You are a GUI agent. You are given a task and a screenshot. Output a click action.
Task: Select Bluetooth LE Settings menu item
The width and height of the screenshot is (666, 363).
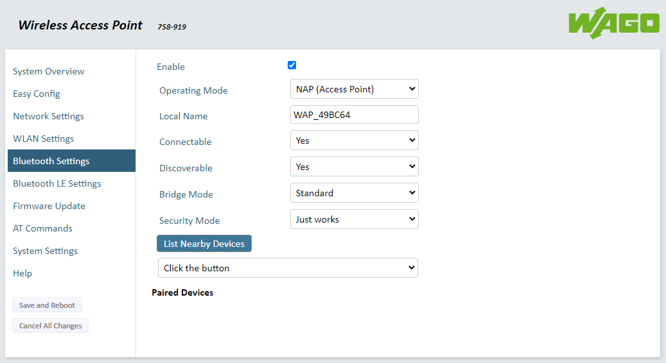pyautogui.click(x=57, y=183)
